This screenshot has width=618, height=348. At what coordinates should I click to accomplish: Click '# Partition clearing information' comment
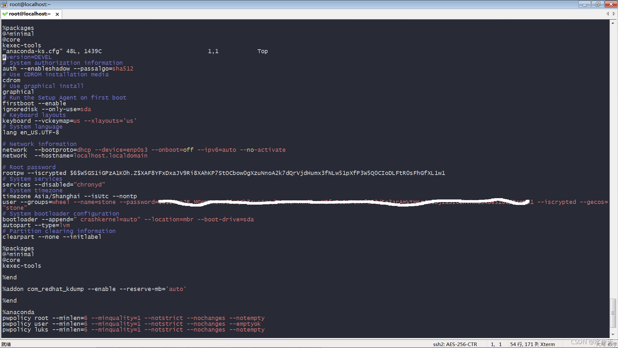coord(59,231)
